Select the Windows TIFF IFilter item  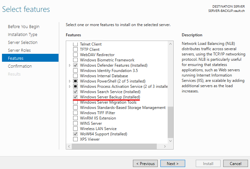tap(98, 113)
